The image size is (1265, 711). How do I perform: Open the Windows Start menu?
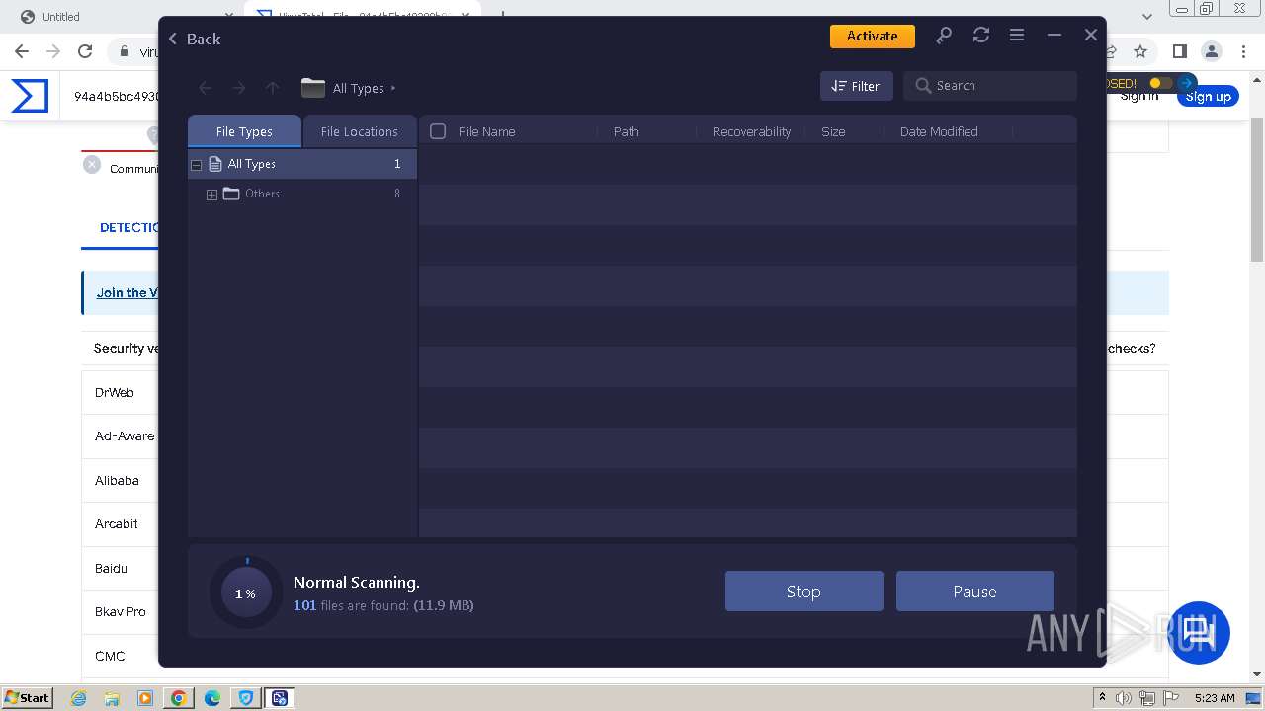coord(28,697)
